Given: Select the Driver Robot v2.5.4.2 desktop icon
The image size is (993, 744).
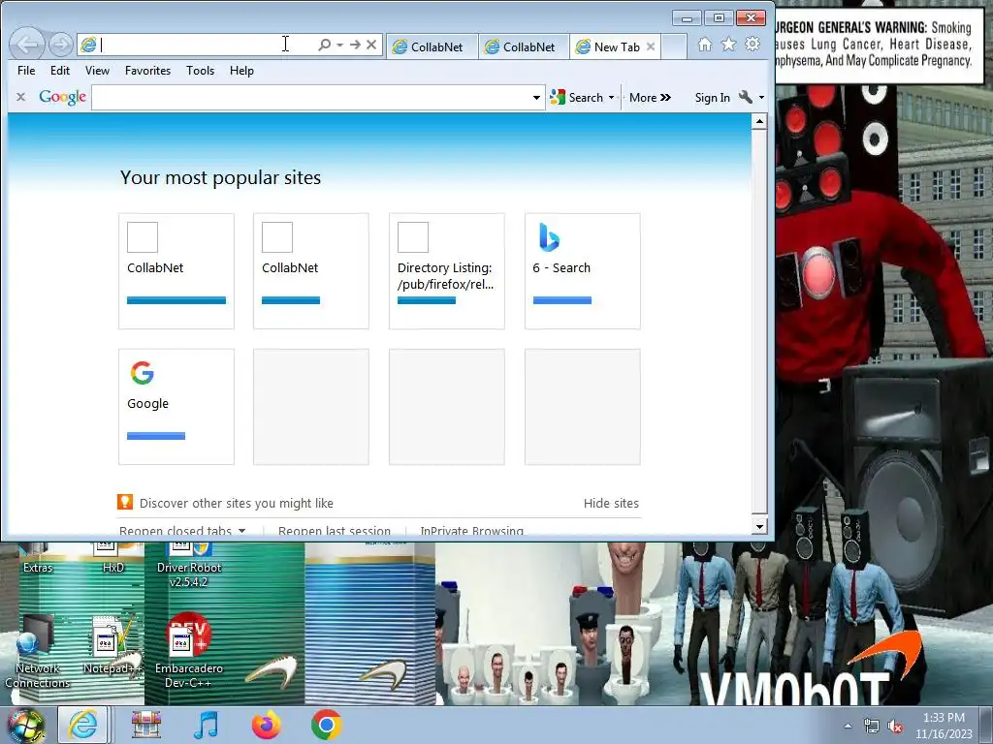Looking at the screenshot, I should [x=189, y=566].
